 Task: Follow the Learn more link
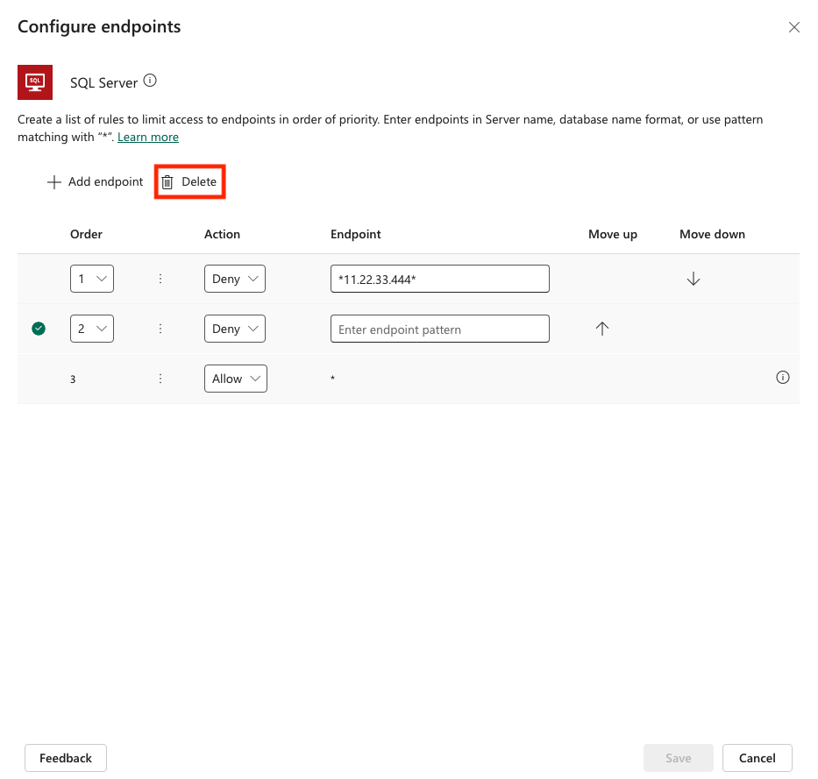[x=148, y=138]
